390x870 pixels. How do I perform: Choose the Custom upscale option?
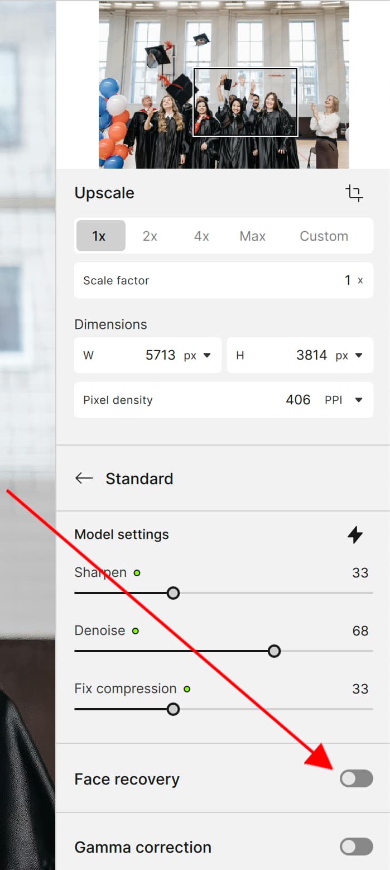(x=324, y=236)
